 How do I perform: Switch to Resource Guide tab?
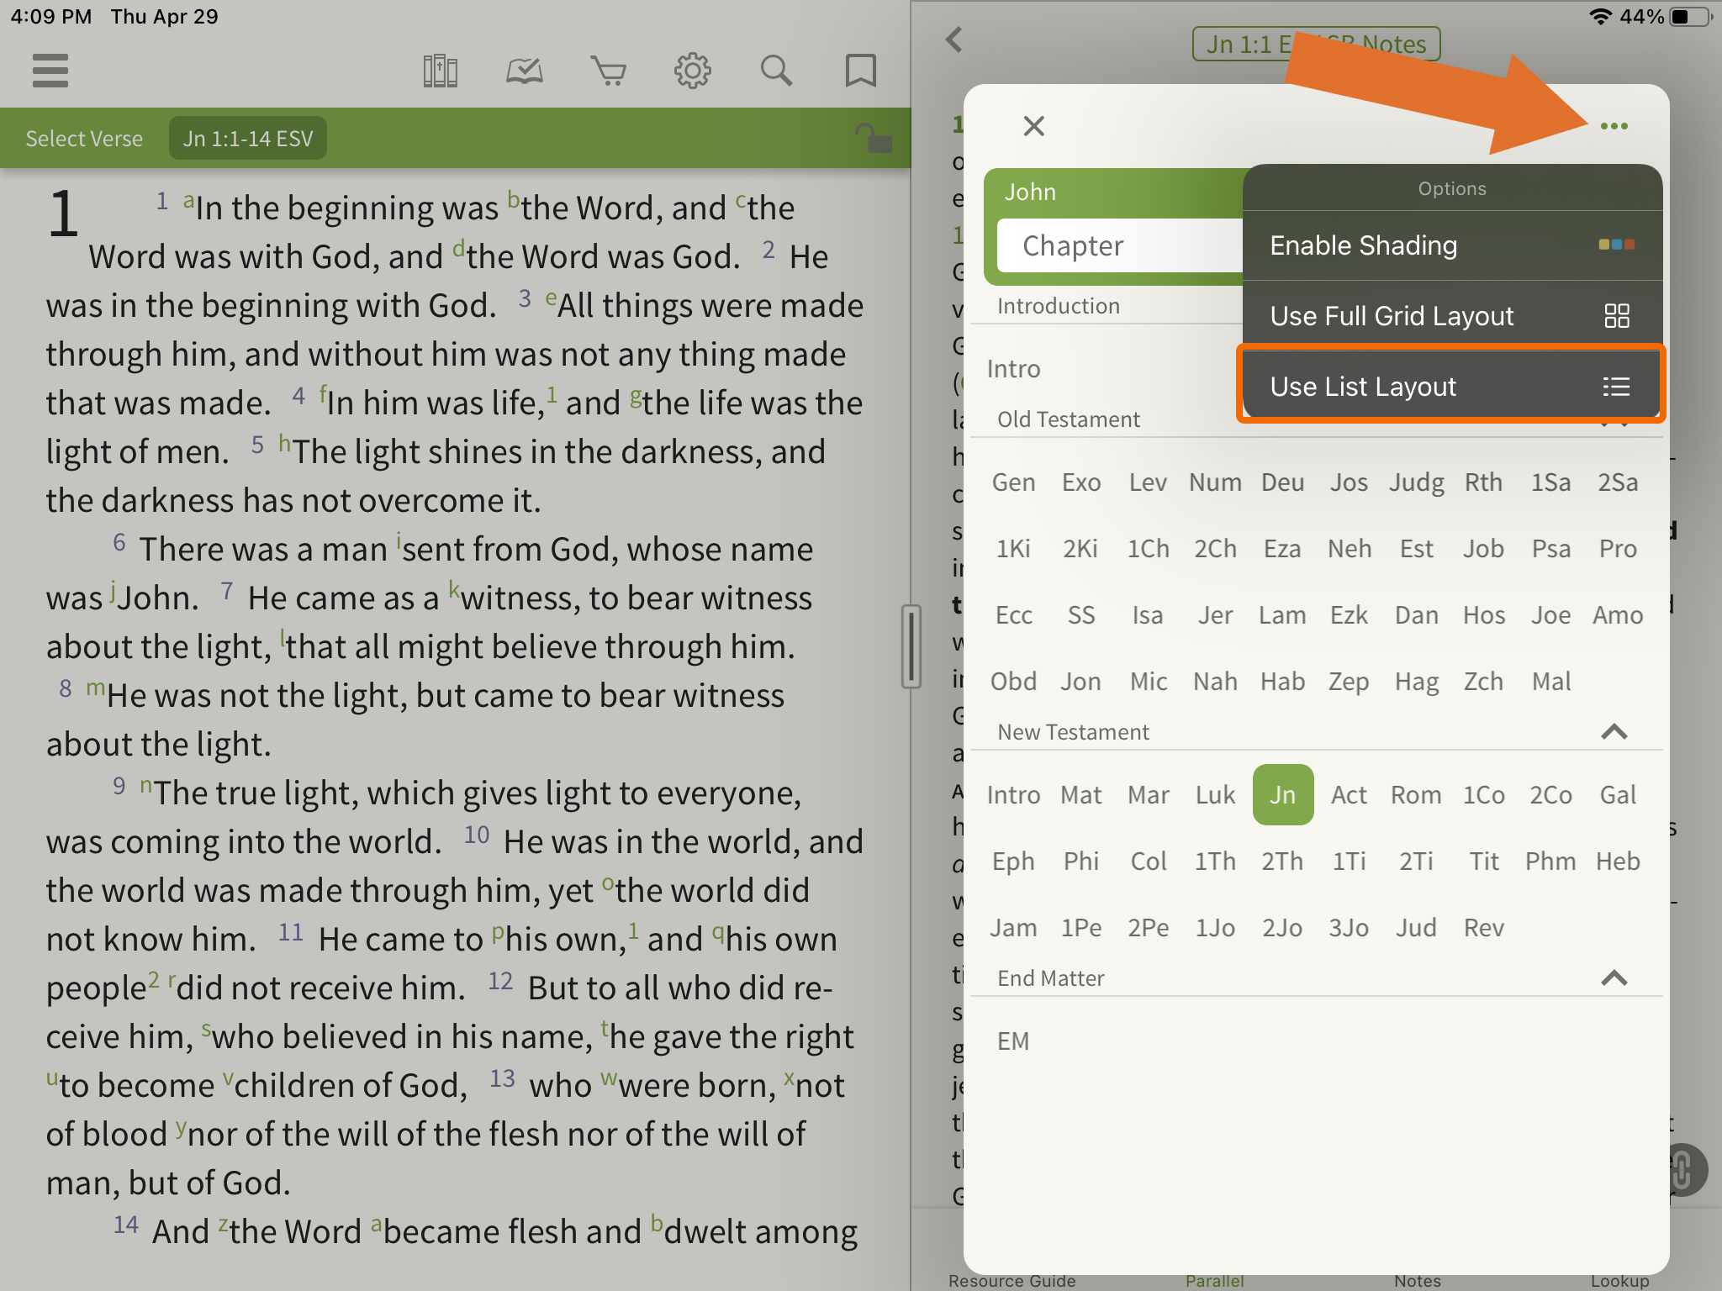[x=1012, y=1280]
